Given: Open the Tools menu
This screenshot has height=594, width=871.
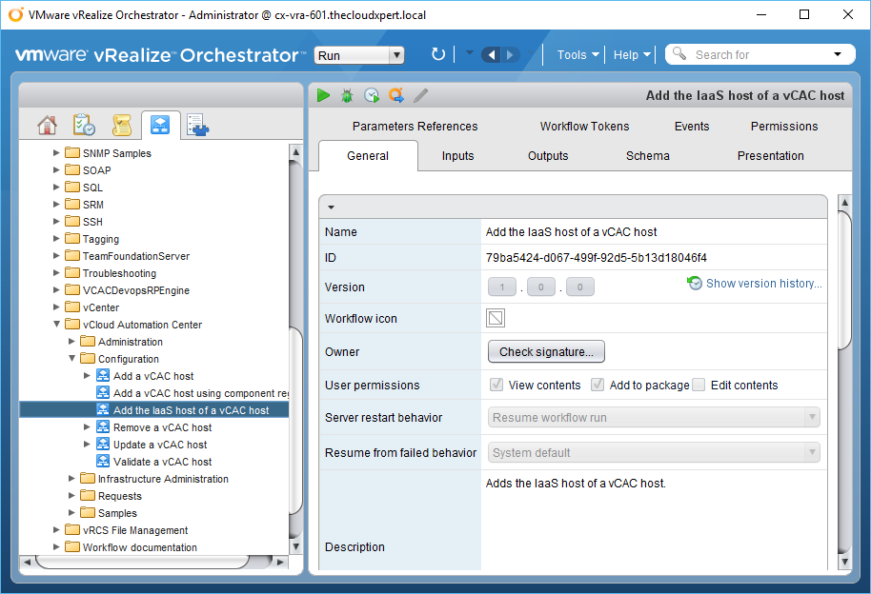Looking at the screenshot, I should pos(577,54).
